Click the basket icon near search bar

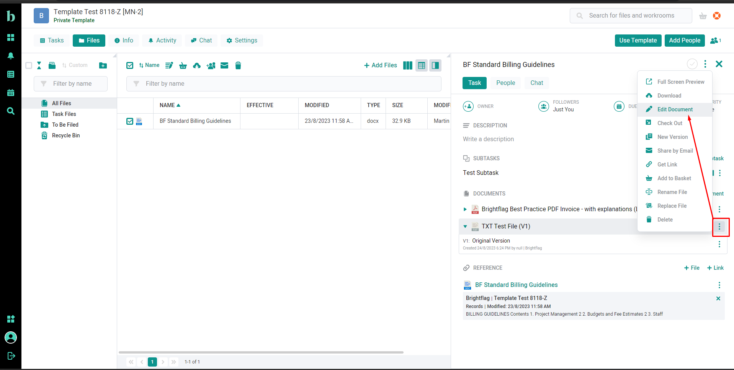coord(703,16)
